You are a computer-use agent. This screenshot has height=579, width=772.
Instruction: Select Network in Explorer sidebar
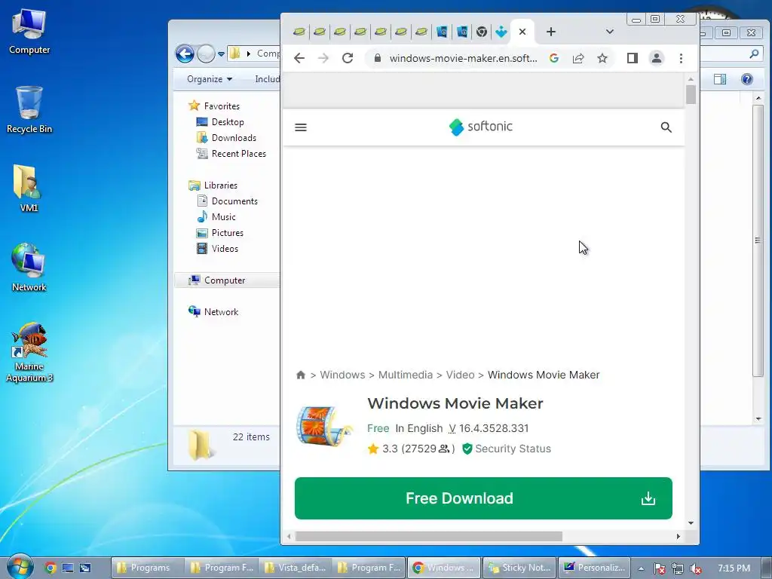(x=221, y=311)
